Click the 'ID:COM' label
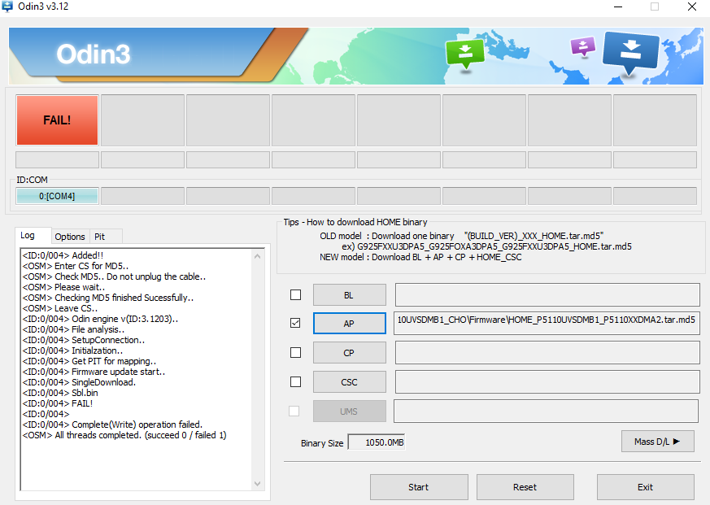The height and width of the screenshot is (505, 710). (x=33, y=180)
